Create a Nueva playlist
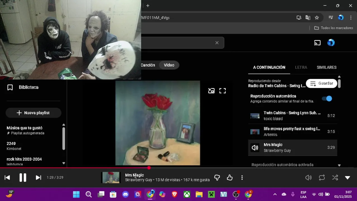The width and height of the screenshot is (357, 201). coord(33,113)
